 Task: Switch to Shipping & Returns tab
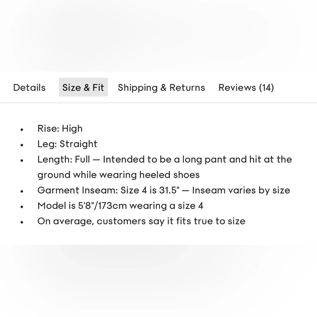161,88
